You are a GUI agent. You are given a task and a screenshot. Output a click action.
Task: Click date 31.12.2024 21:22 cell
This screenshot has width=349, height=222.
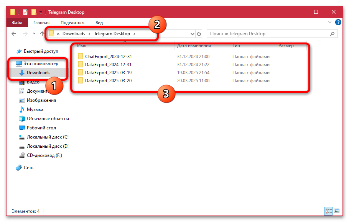point(193,65)
